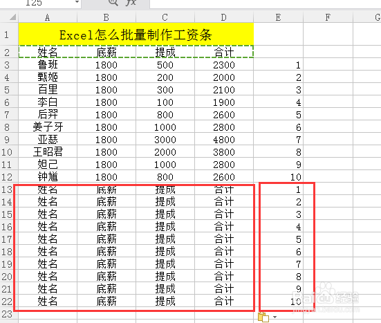Select column E header

point(279,17)
